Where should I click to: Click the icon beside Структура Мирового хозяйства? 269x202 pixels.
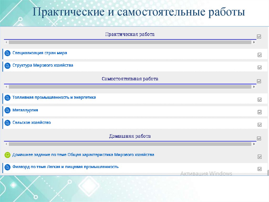click(7, 66)
